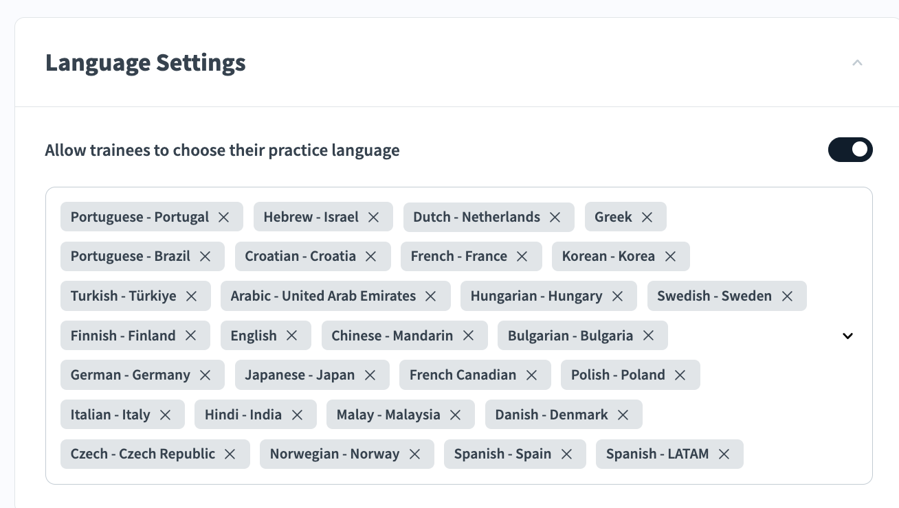Delete the Arabic - United Arab Emirates tag
The image size is (899, 508).
[x=431, y=296]
